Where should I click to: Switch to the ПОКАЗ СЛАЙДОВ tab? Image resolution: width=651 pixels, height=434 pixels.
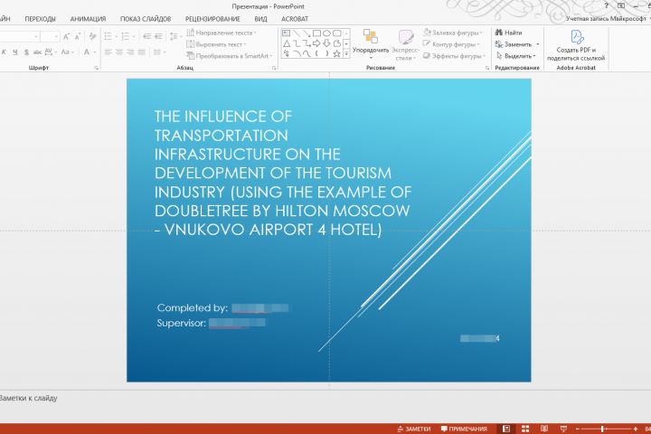point(146,19)
